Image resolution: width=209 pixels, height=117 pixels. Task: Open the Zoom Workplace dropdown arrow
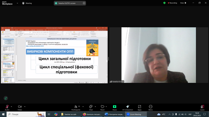coord(17,3)
